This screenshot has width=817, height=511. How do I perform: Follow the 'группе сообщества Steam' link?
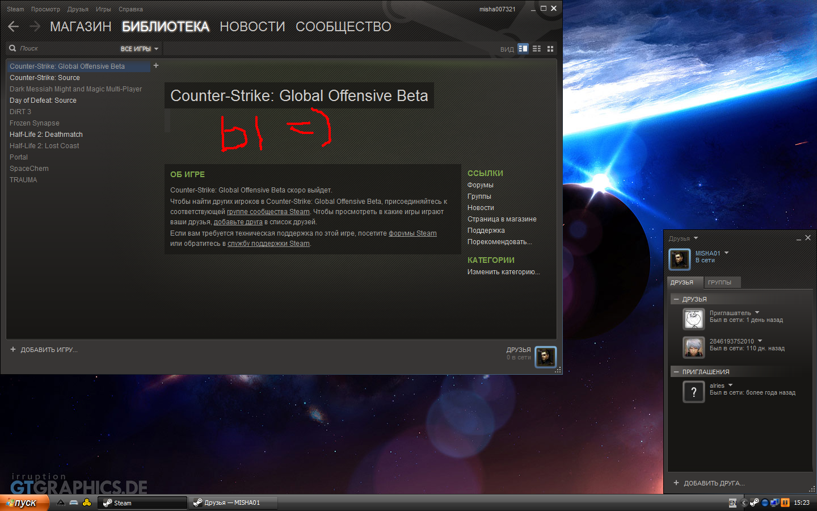pyautogui.click(x=268, y=212)
